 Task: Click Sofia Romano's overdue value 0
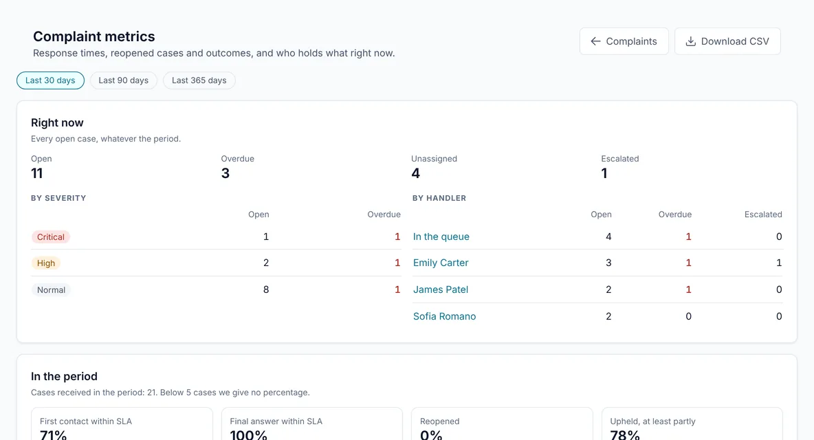click(688, 316)
